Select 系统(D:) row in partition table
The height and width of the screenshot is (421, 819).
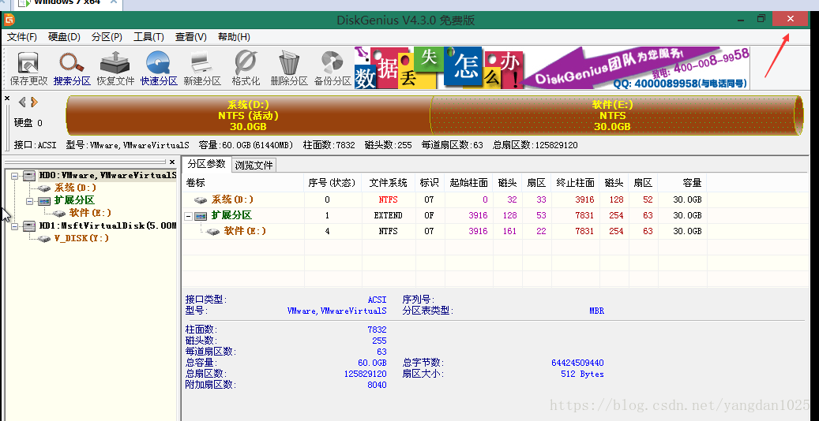click(x=444, y=199)
